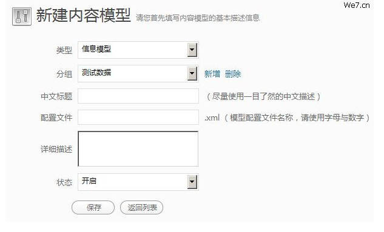Click the We7.cn watermark text
This screenshot has height=232, width=384.
pyautogui.click(x=357, y=5)
